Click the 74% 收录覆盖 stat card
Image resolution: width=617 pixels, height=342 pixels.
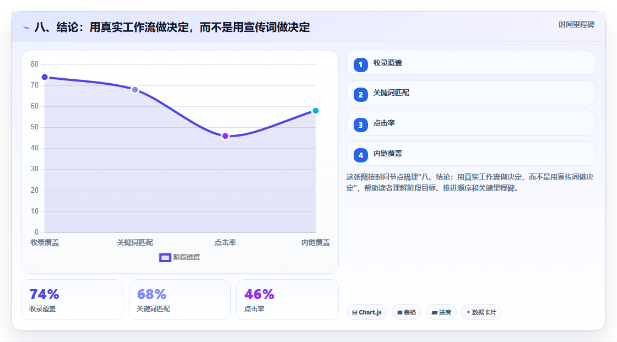click(x=72, y=300)
